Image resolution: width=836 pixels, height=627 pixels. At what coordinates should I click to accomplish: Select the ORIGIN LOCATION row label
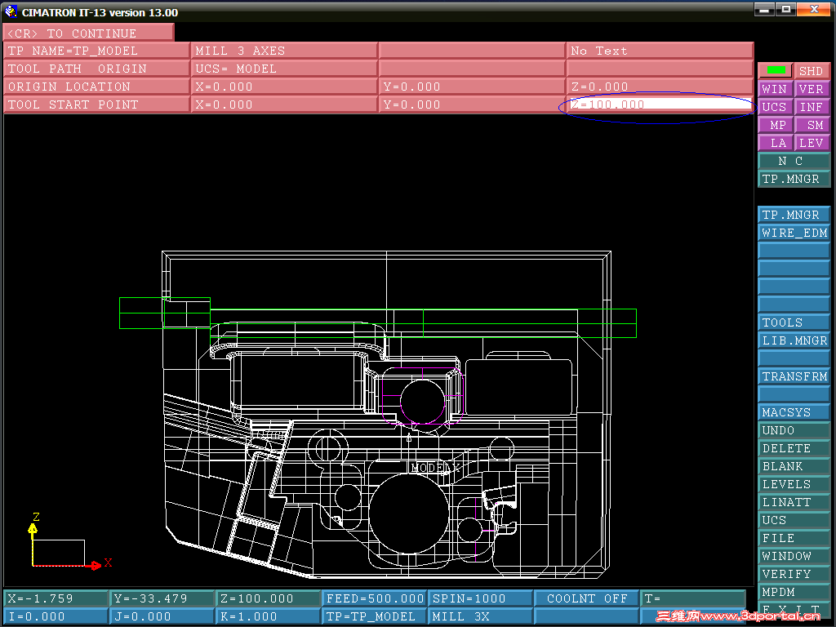pos(96,87)
